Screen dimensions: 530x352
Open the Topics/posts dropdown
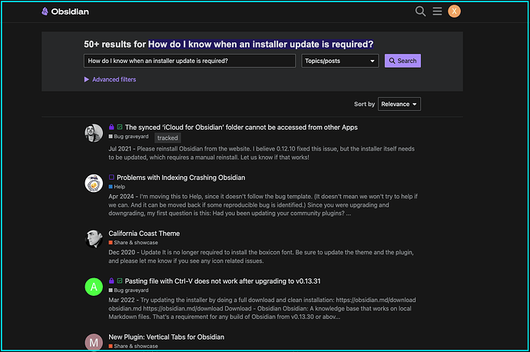(340, 61)
